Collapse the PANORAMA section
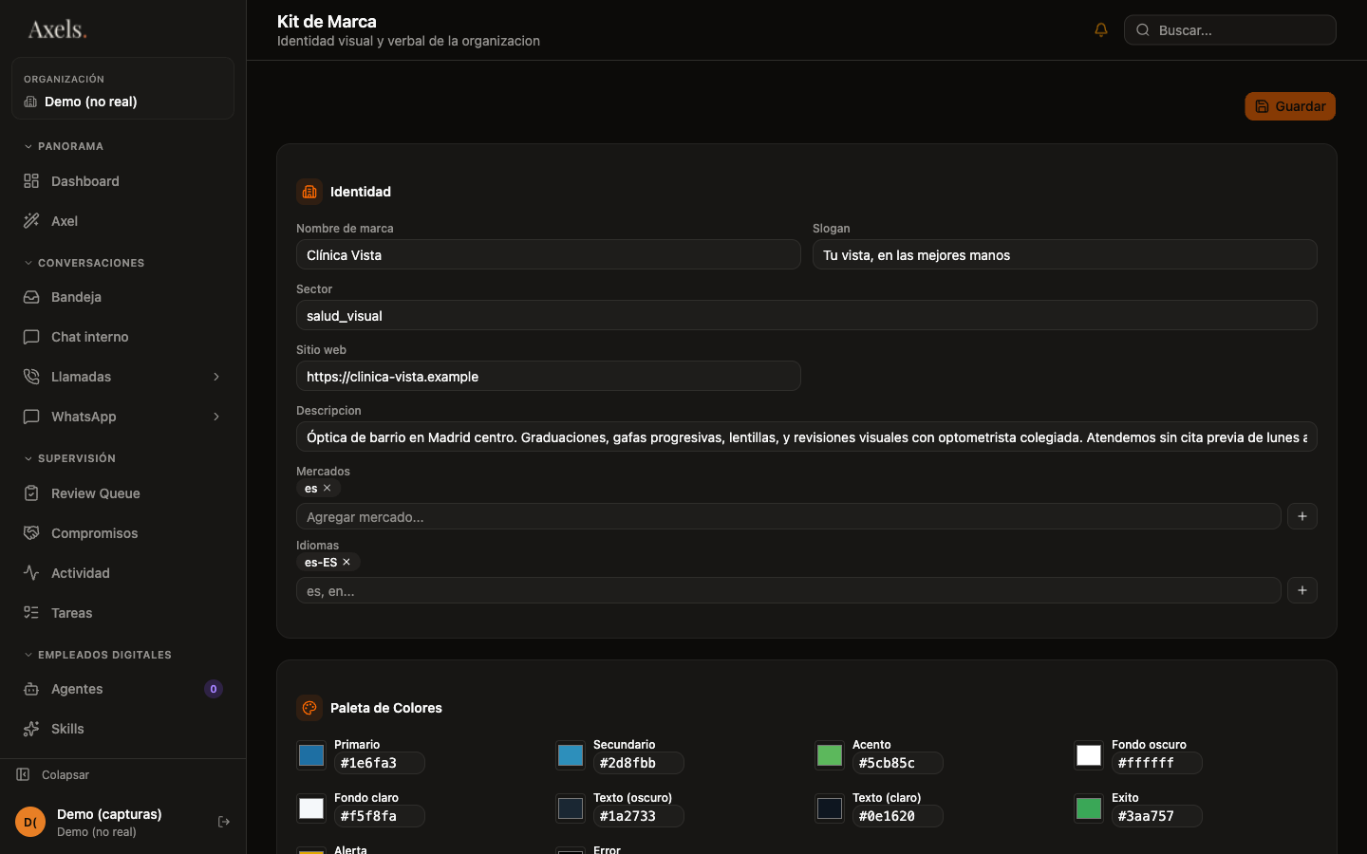The height and width of the screenshot is (854, 1367). (64, 146)
